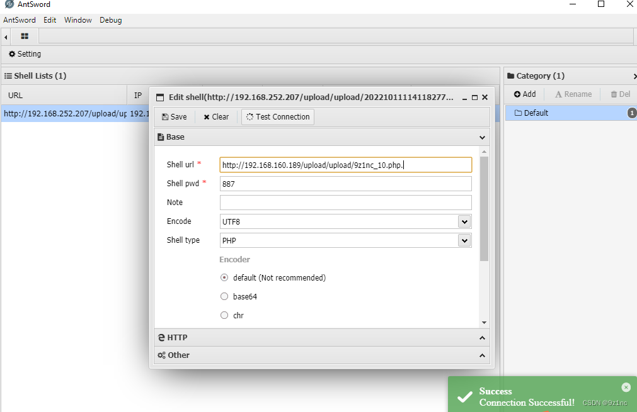Maximize the AntSword window
The image size is (637, 412).
601,4
